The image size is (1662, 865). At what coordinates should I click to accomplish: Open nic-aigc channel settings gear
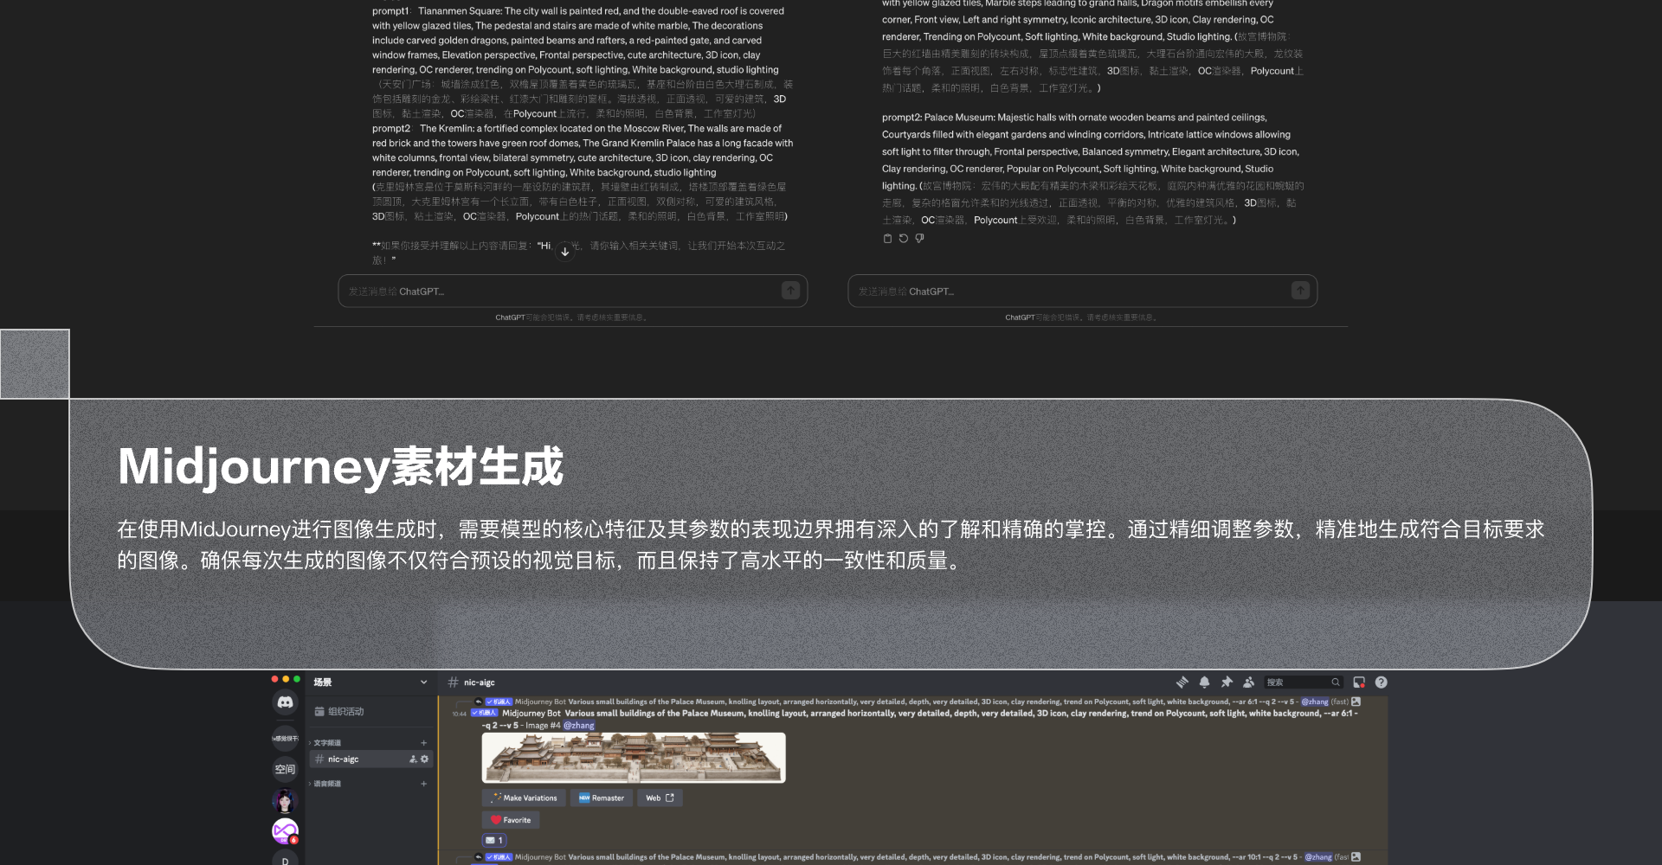tap(424, 759)
